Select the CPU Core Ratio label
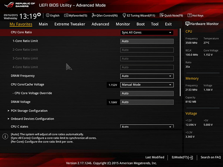This screenshot has width=223, height=167. [x=21, y=32]
